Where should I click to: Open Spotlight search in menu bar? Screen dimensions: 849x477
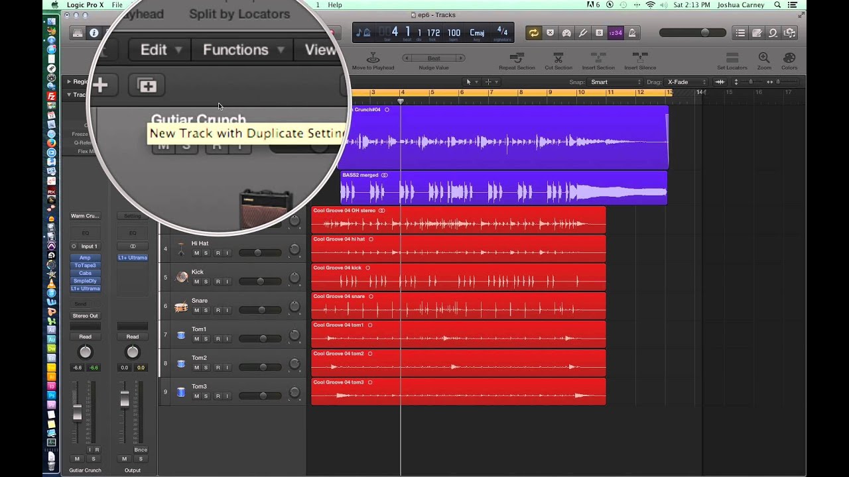[777, 5]
